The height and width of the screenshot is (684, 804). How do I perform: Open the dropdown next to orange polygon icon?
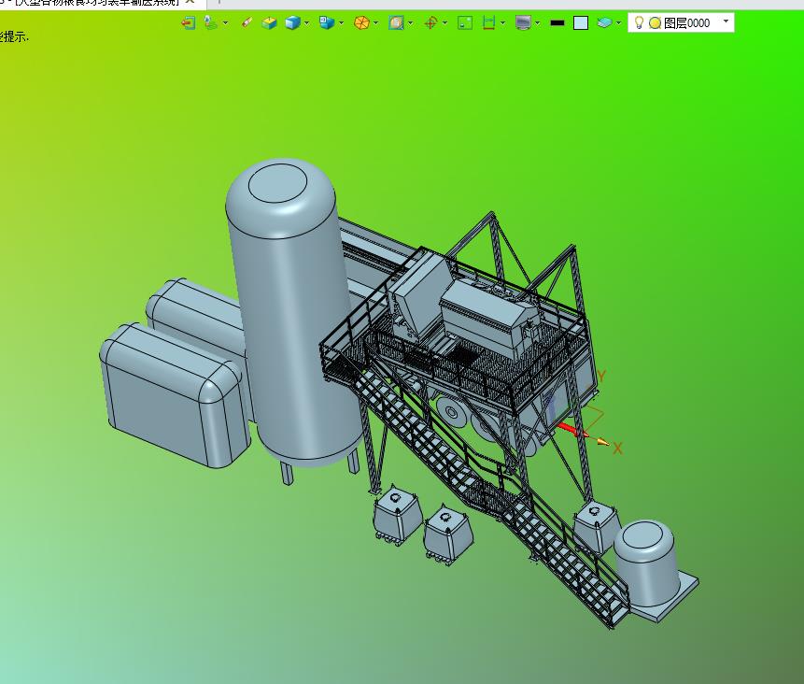375,23
